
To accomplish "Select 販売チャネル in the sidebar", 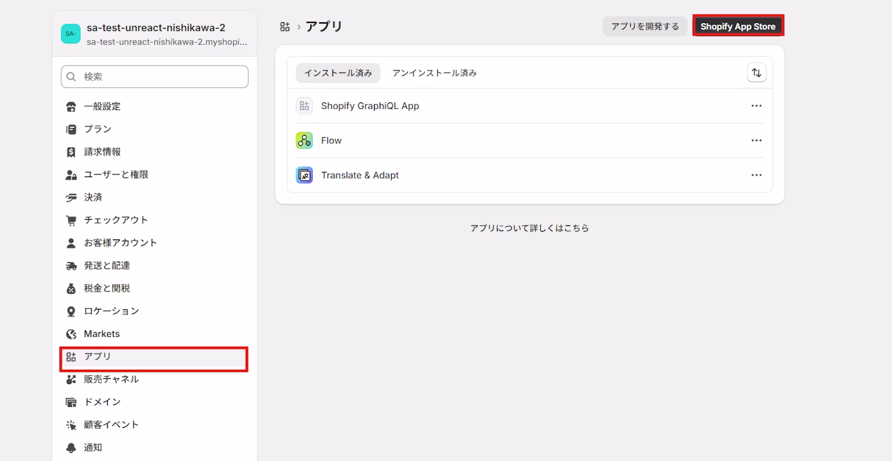I will coord(111,379).
